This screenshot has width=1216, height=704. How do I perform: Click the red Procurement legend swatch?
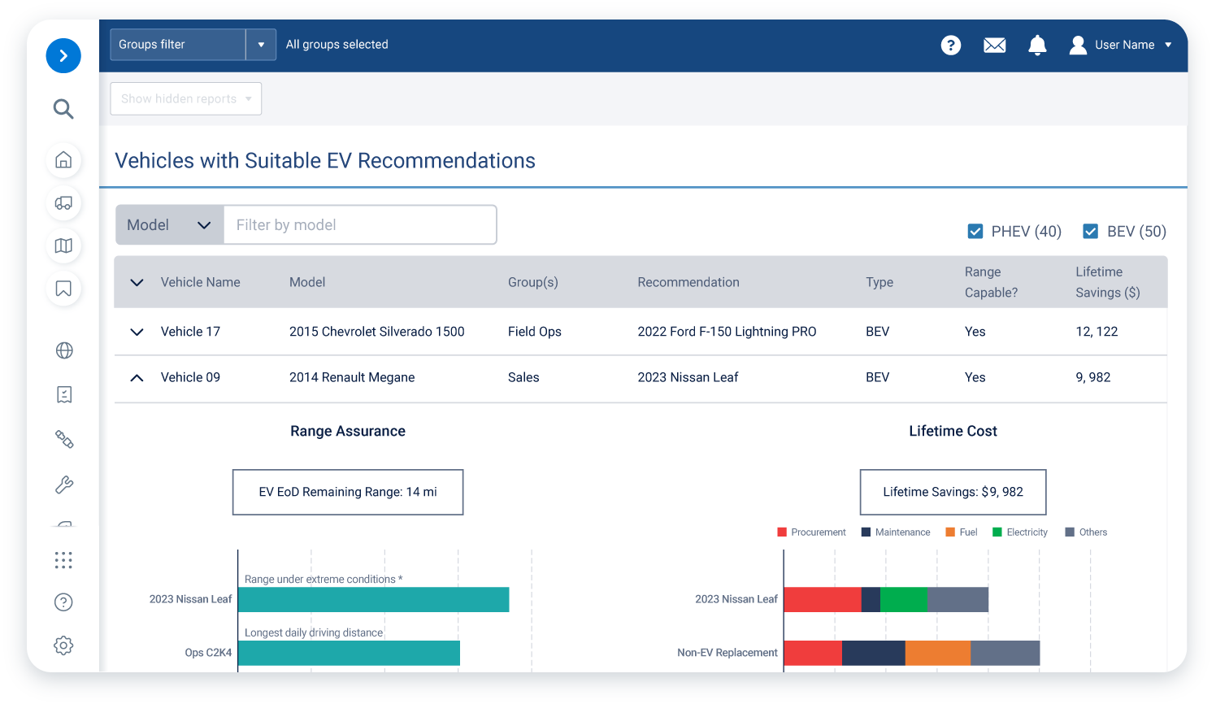tap(782, 532)
